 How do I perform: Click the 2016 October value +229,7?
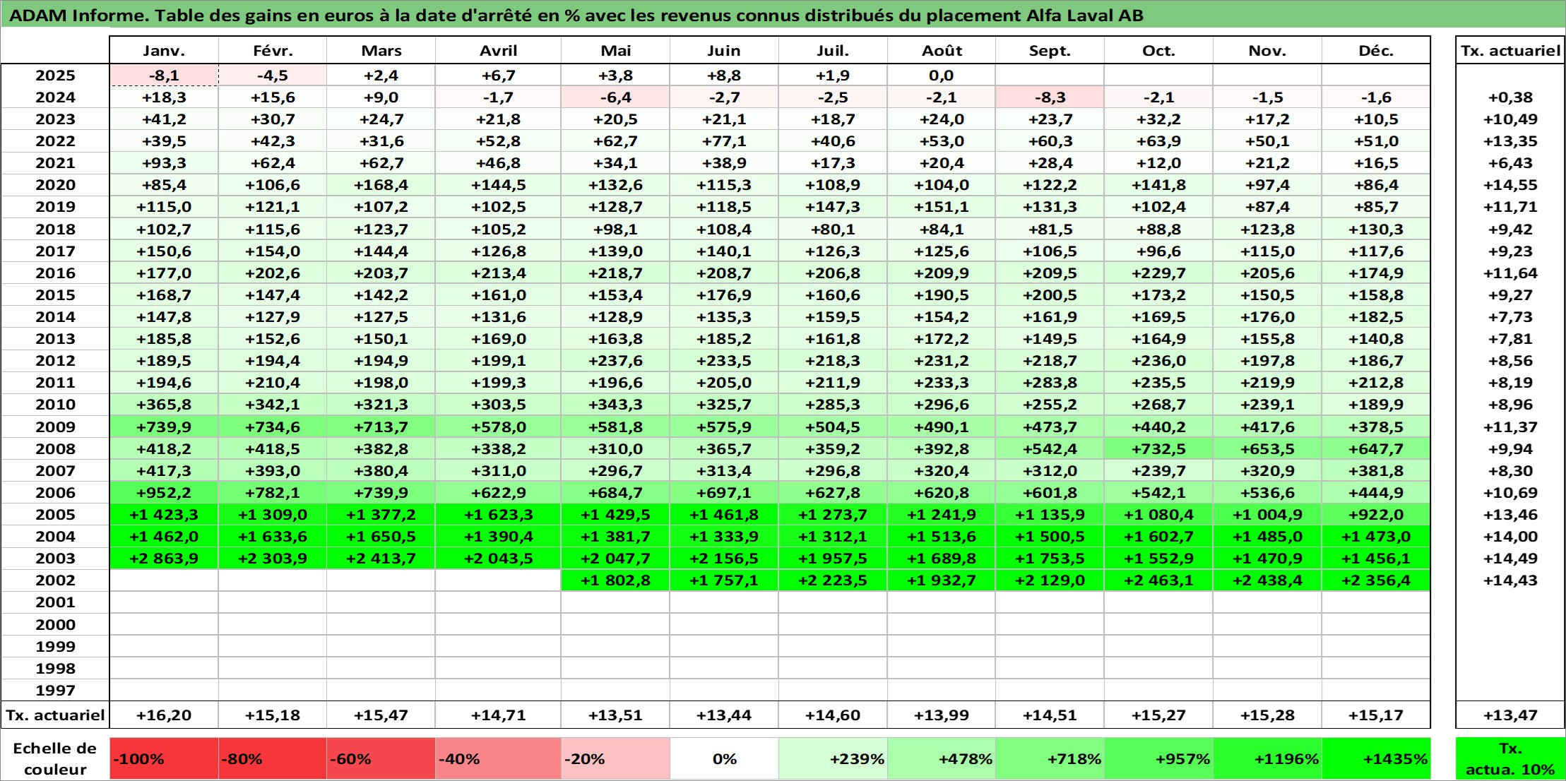pos(1158,273)
